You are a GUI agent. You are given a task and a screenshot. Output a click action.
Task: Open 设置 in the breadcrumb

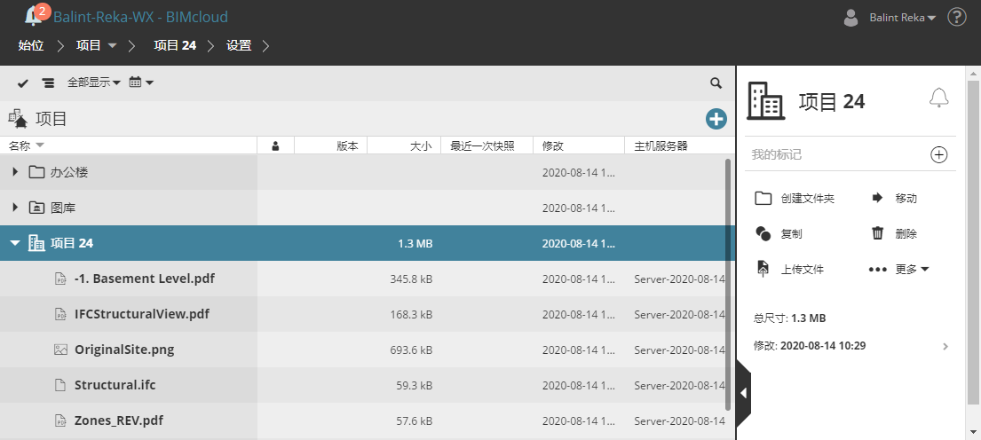239,45
